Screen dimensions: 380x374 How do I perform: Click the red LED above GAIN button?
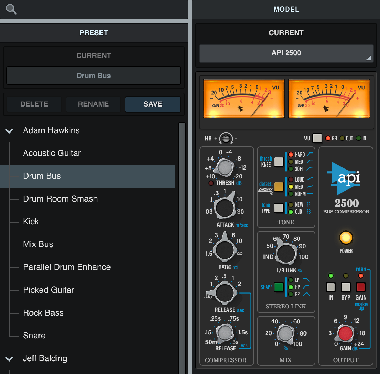pyautogui.click(x=361, y=276)
